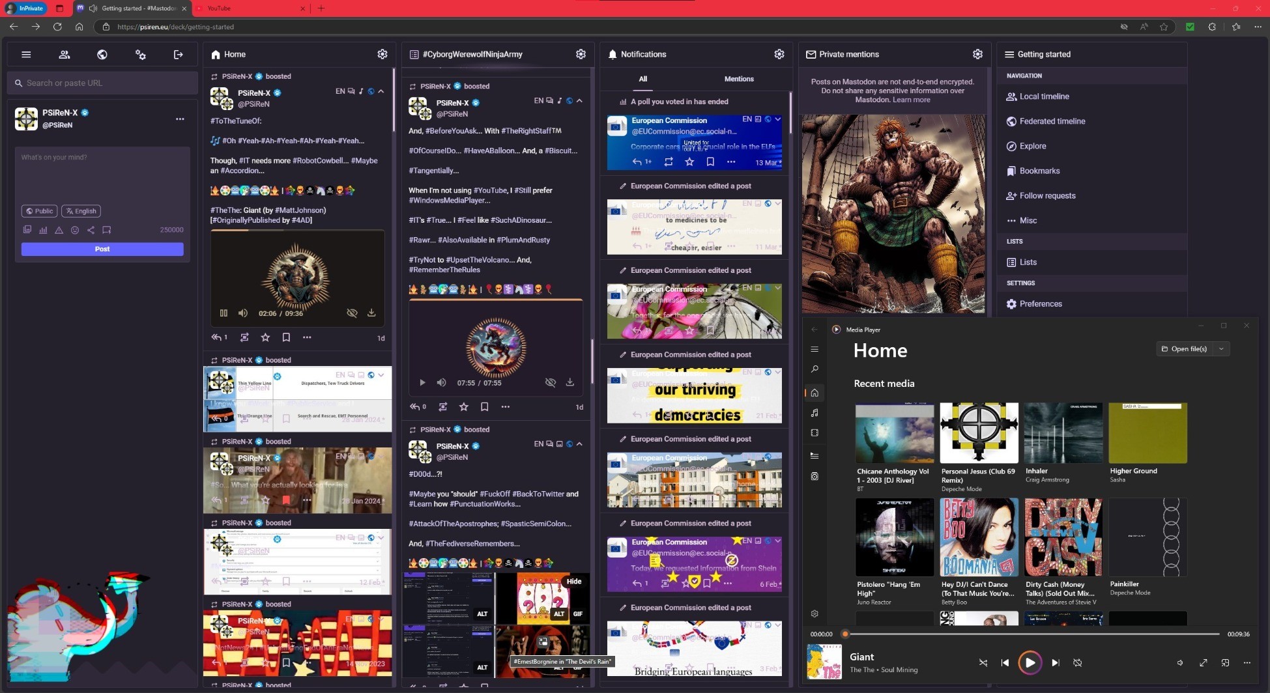The width and height of the screenshot is (1270, 693).
Task: Open Media Player more options ellipsis
Action: coord(1247,662)
